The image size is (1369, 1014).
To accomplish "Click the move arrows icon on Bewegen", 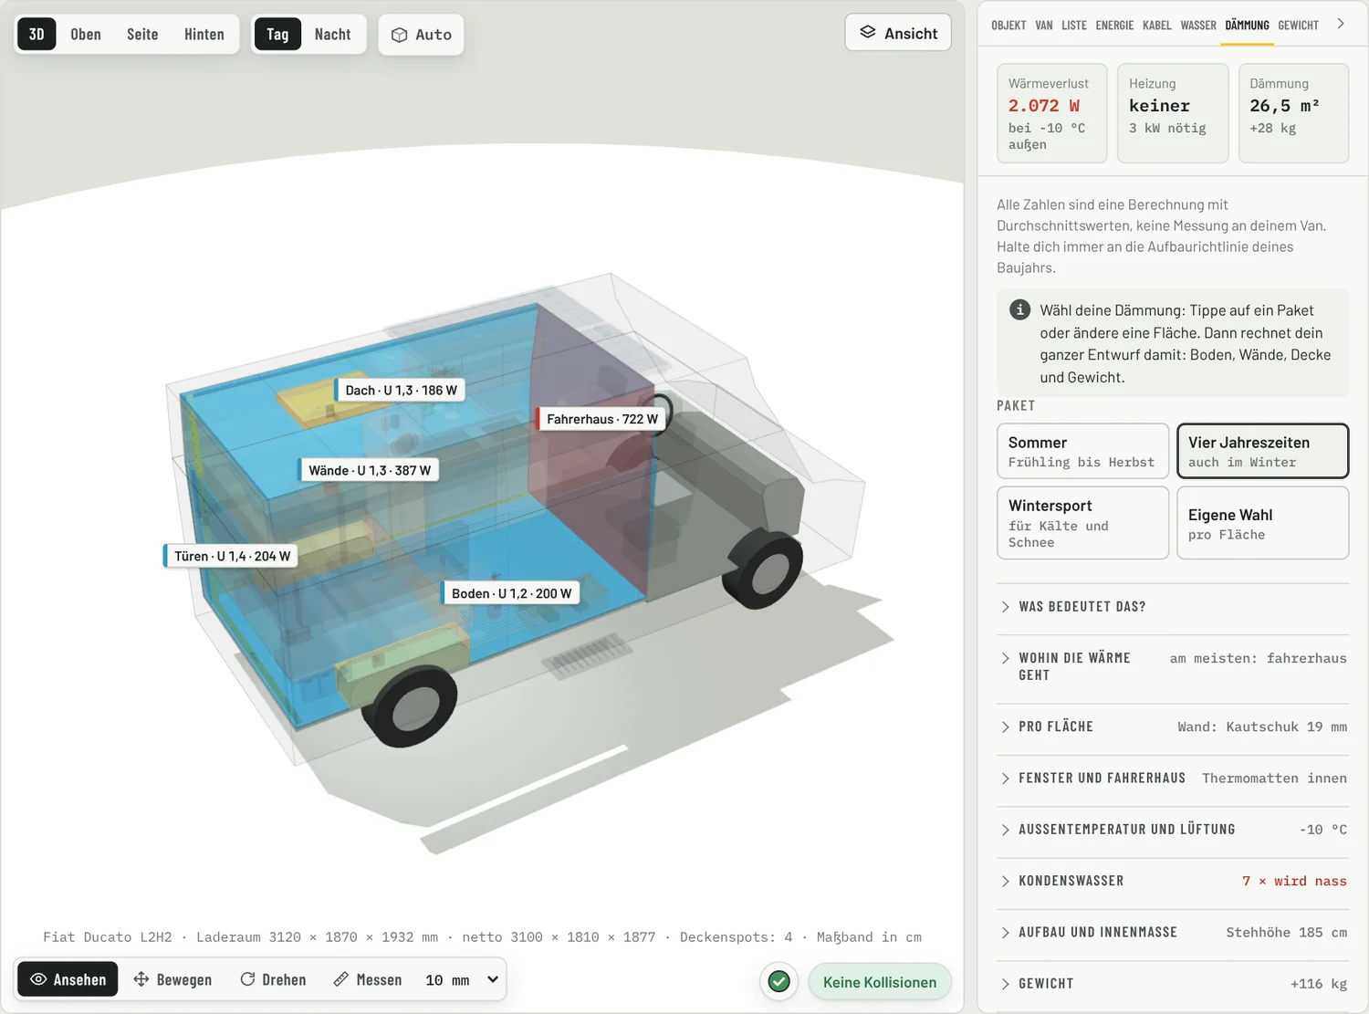I will [141, 979].
